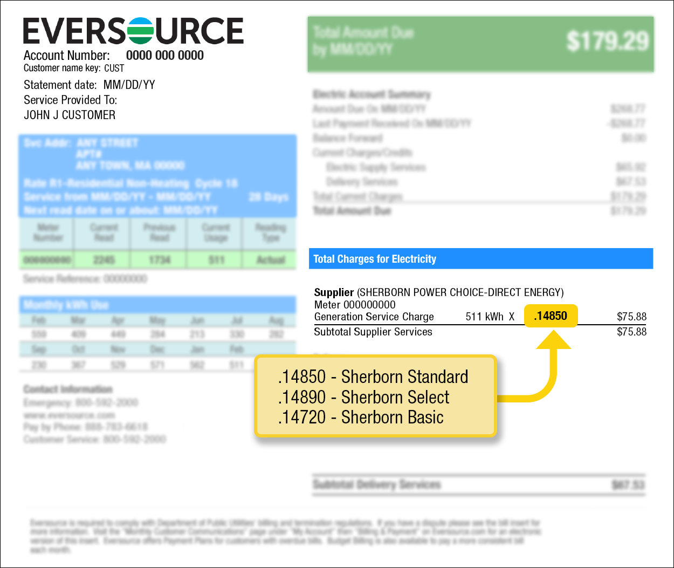Click the Service Provided To label
Image resolution: width=674 pixels, height=568 pixels.
70,100
